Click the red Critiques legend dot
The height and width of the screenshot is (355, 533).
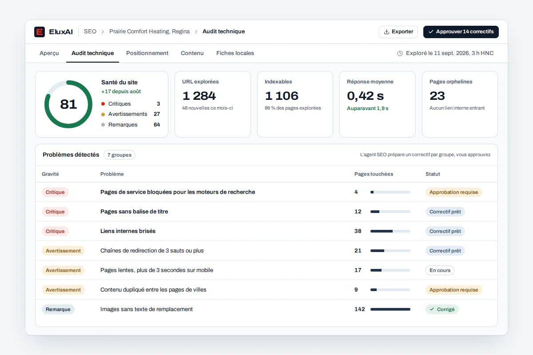coord(103,104)
